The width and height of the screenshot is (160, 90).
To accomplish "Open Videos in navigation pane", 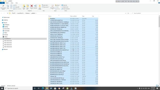I will pos(6,37).
